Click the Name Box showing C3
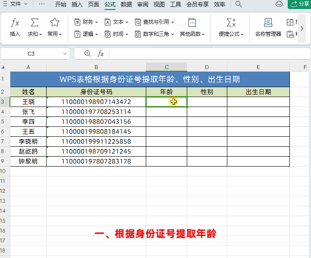Viewport: 311px width, 258px height. tap(31, 53)
